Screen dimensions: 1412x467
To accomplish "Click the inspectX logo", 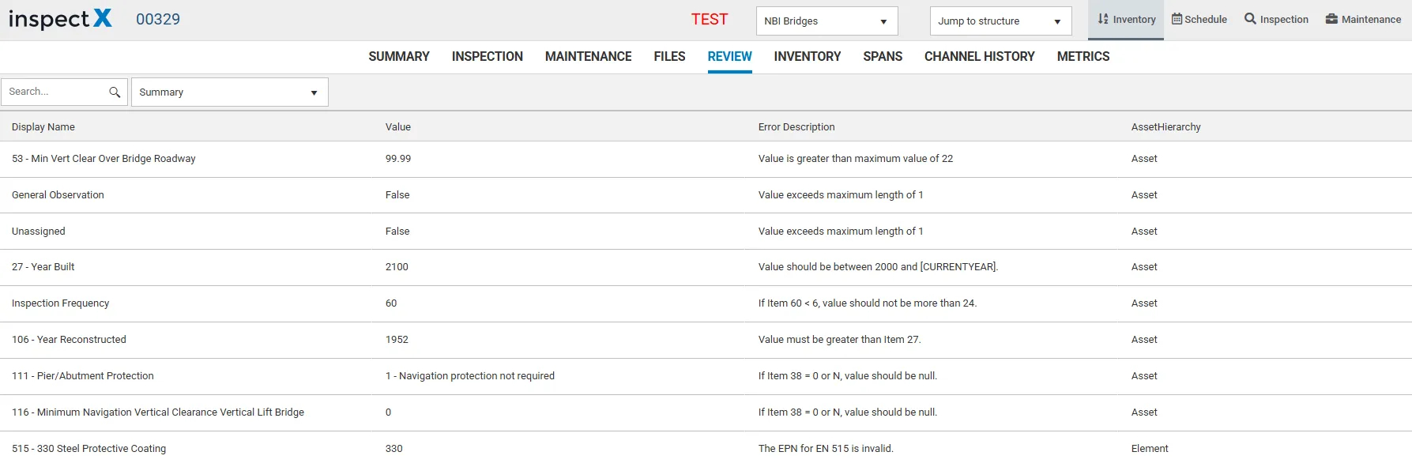I will tap(60, 19).
